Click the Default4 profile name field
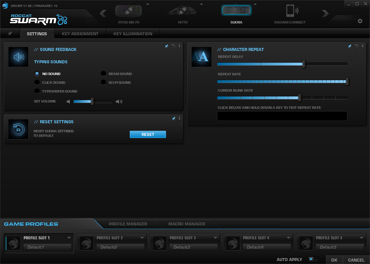The height and width of the screenshot is (264, 370). 267,247
